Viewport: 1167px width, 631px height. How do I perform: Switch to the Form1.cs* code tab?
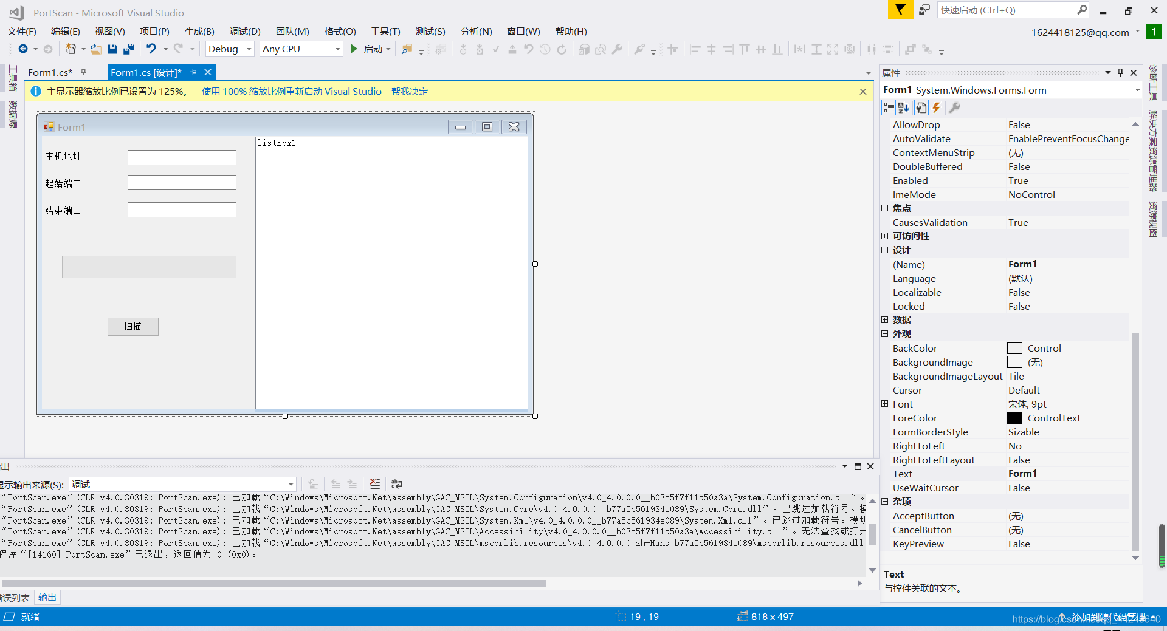pyautogui.click(x=50, y=72)
